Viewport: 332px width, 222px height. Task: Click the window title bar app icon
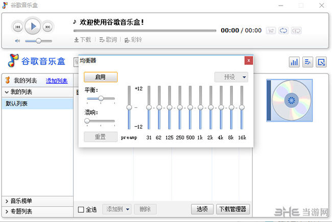[x=5, y=5]
